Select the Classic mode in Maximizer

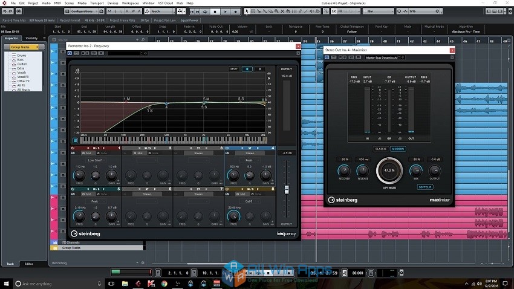[x=381, y=149]
